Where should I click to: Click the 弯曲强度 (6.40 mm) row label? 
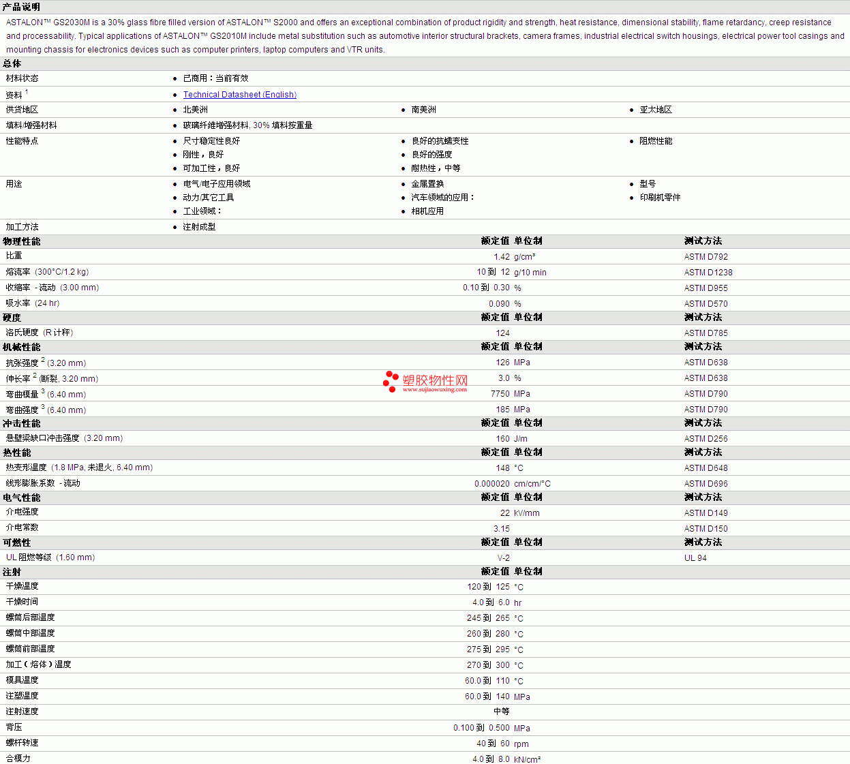tap(46, 410)
